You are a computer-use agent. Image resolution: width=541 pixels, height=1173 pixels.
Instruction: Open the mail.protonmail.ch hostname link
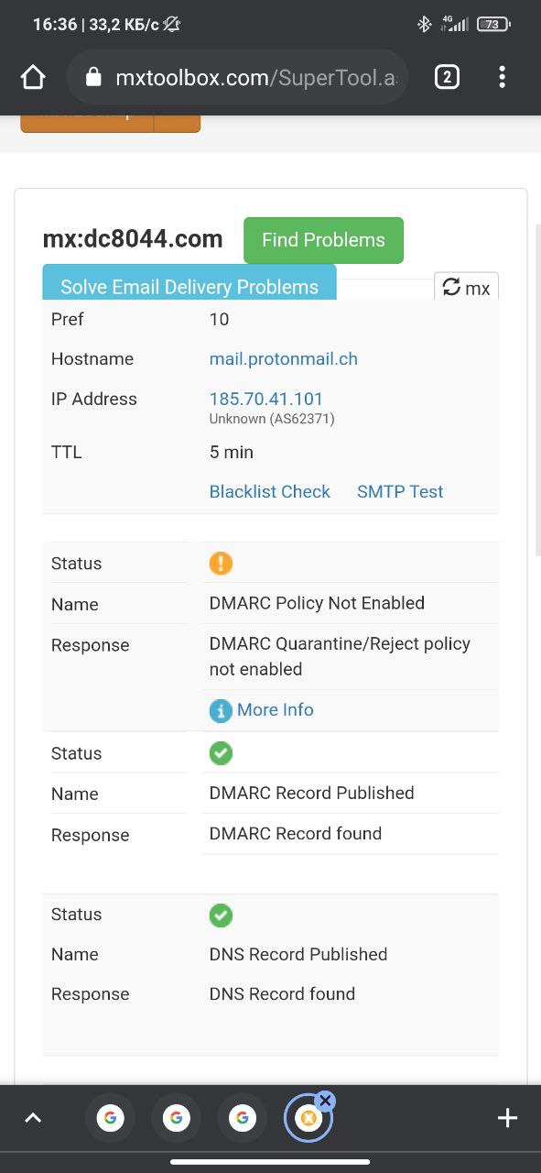pos(284,359)
